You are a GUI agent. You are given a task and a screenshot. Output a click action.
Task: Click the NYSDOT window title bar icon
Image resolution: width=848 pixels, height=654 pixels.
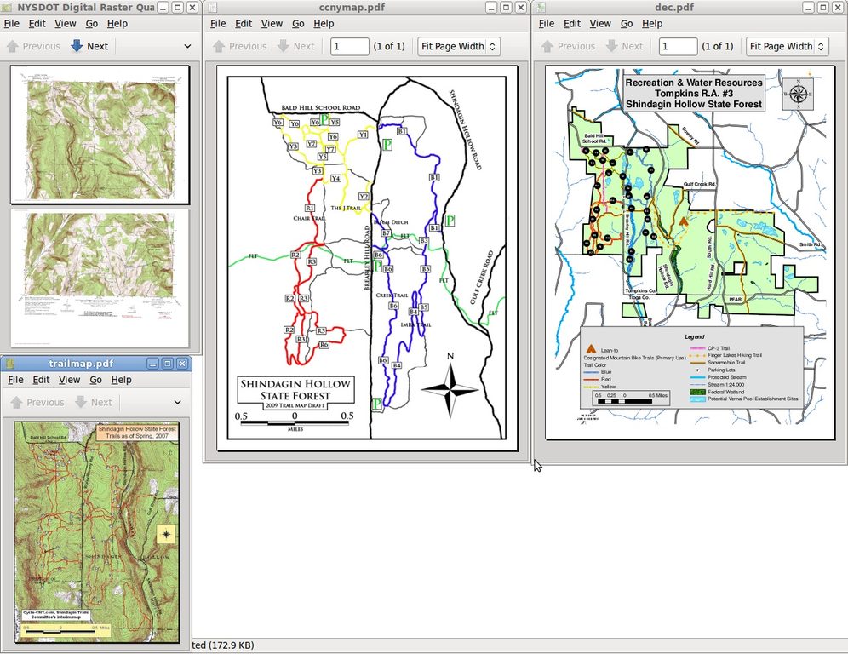pyautogui.click(x=7, y=7)
